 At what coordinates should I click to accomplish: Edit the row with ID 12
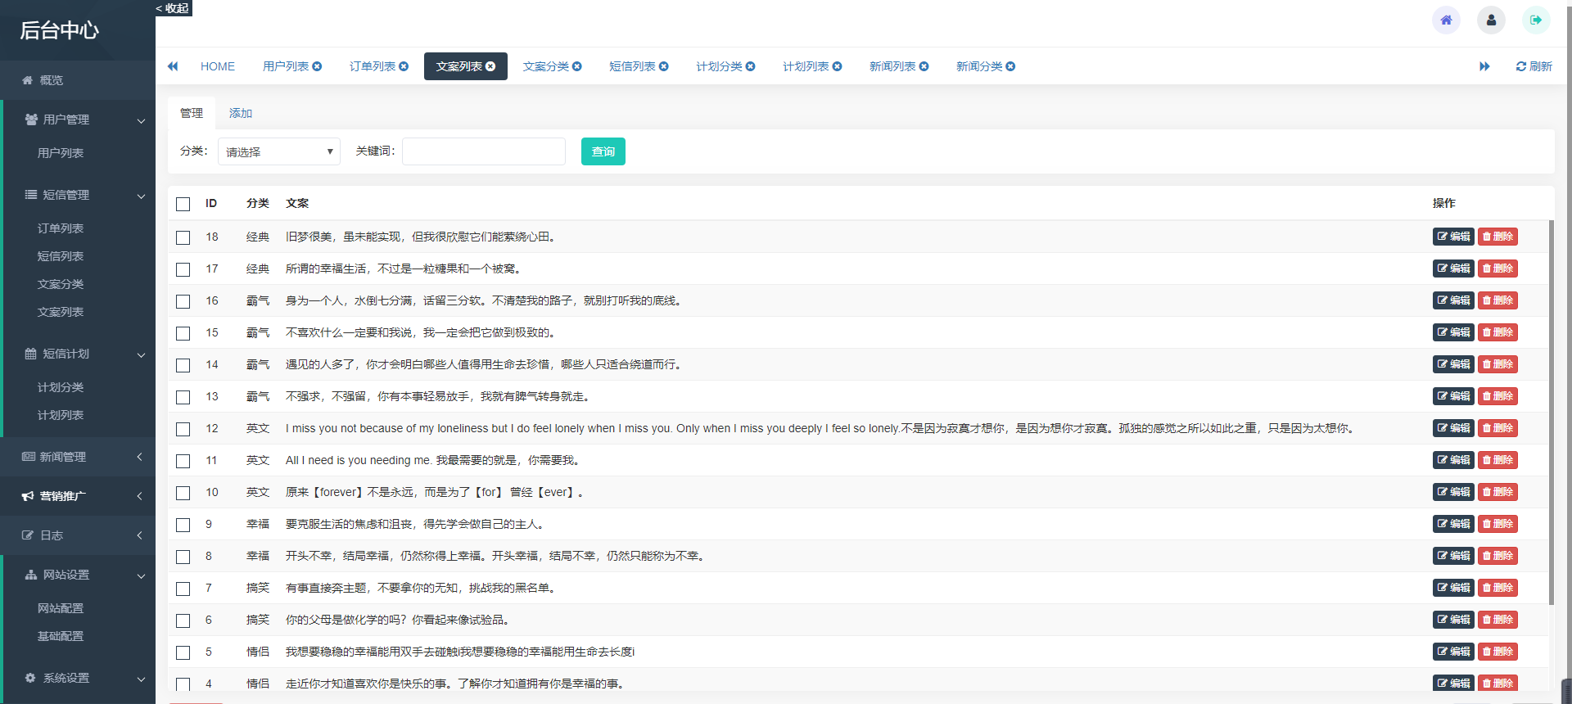coord(1453,428)
